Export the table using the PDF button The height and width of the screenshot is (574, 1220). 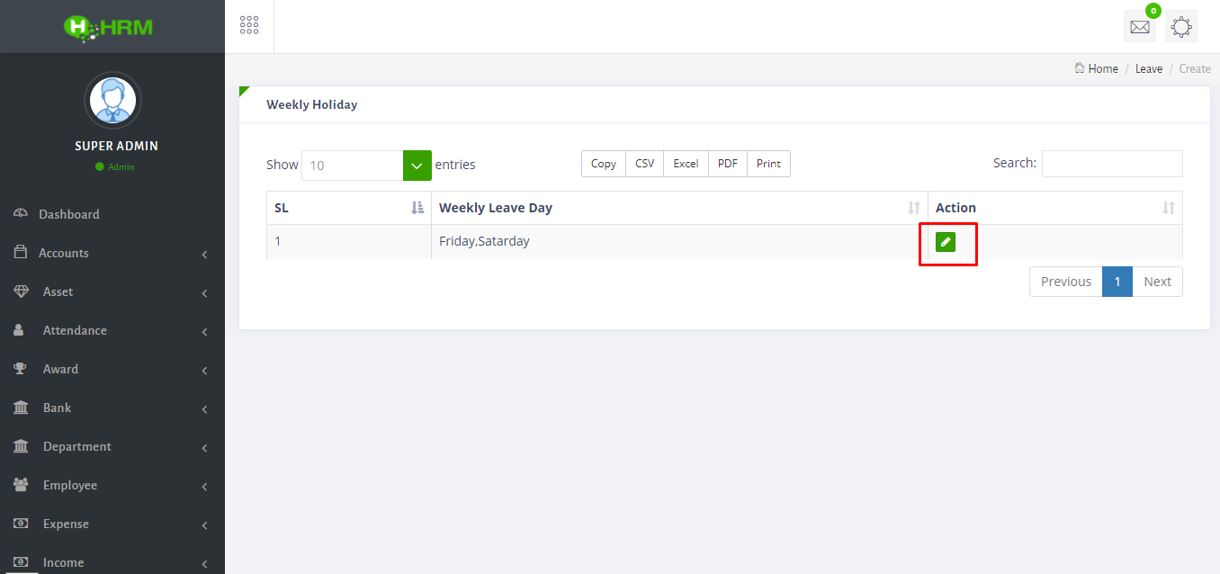(727, 163)
